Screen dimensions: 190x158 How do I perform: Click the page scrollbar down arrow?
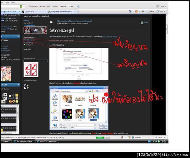coord(167,134)
